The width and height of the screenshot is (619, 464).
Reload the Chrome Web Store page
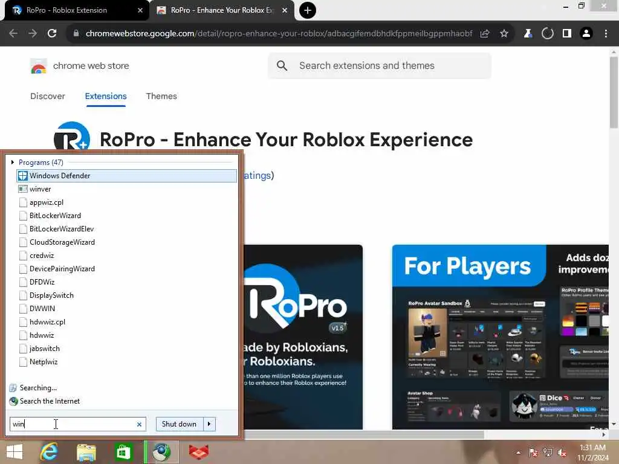[x=52, y=34]
